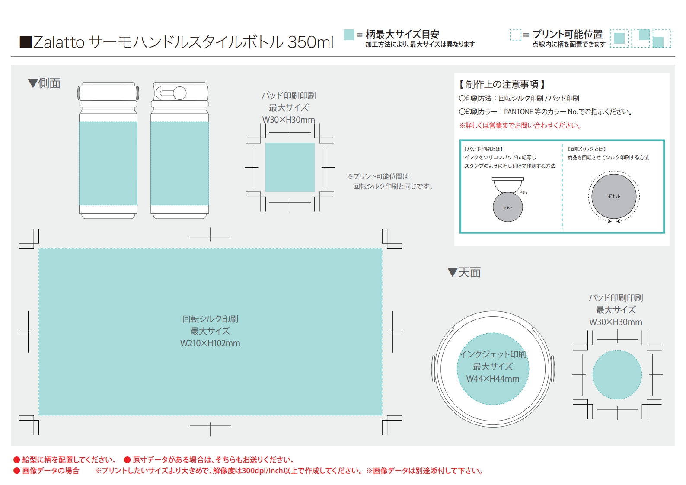Click the Zalatto サーモハンドルスタイルボトル 350ml title
This screenshot has height=485, width=686.
(x=177, y=42)
